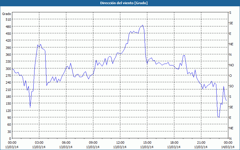
Task: Select the 13/03/14 date under 12:00
Action: [120, 147]
